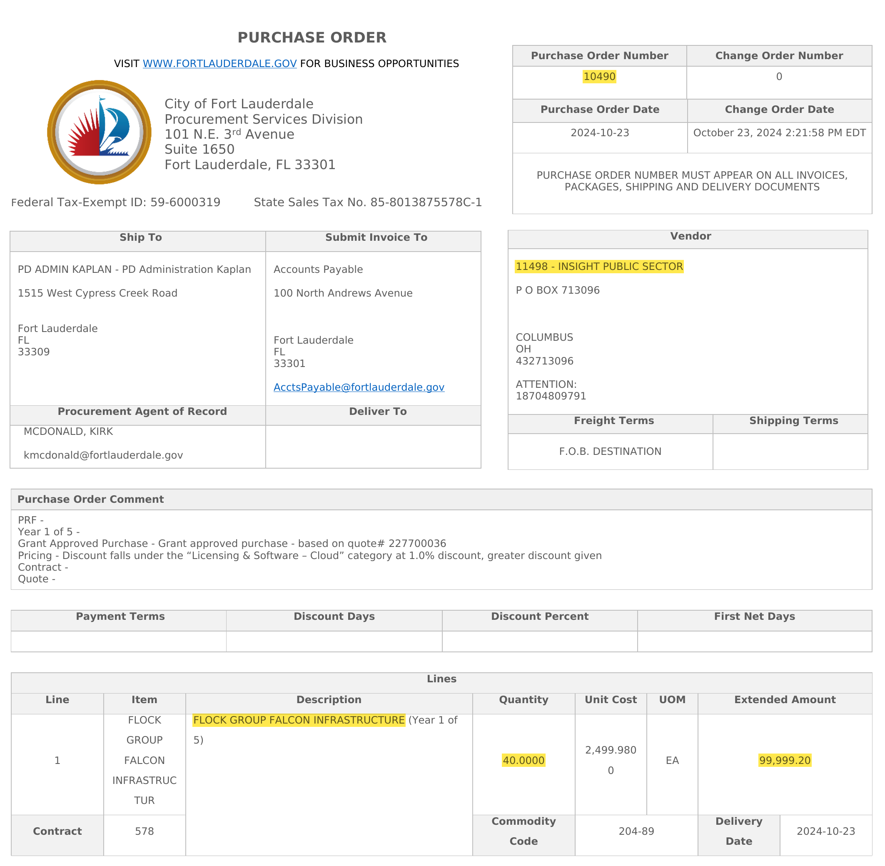Click the vendor ZIP code 432713096
The width and height of the screenshot is (885, 866).
pos(544,361)
